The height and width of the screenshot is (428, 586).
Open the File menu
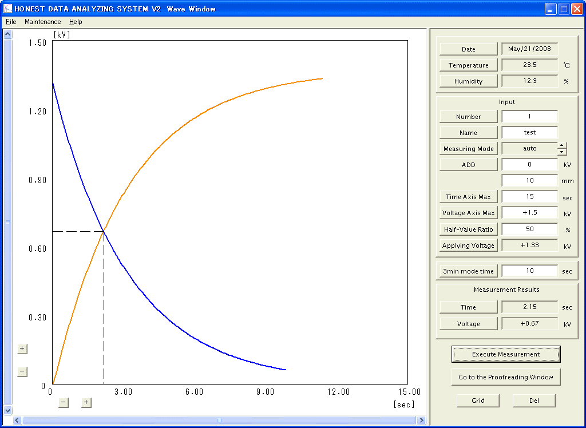coord(11,22)
